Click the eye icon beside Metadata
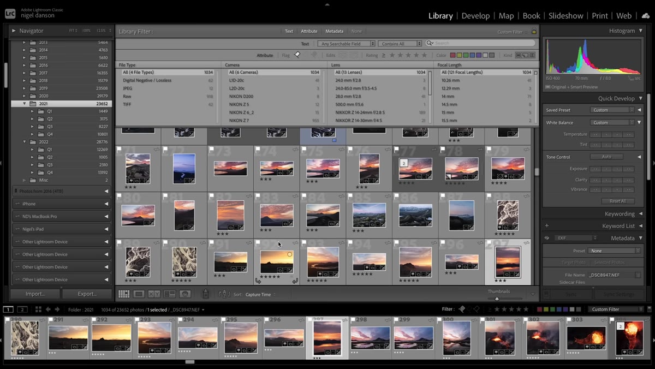This screenshot has width=655, height=369. point(547,238)
